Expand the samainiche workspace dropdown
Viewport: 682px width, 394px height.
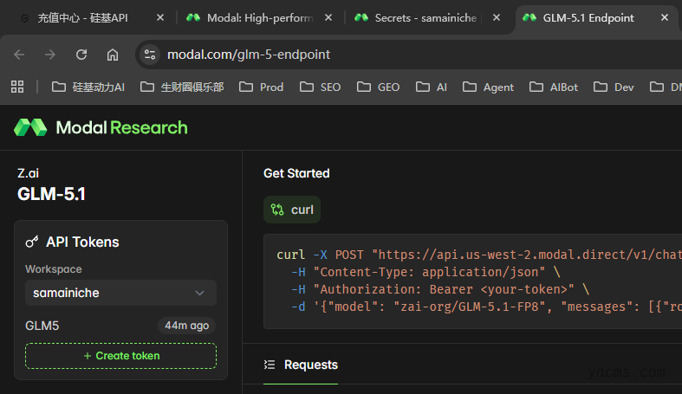coord(120,293)
